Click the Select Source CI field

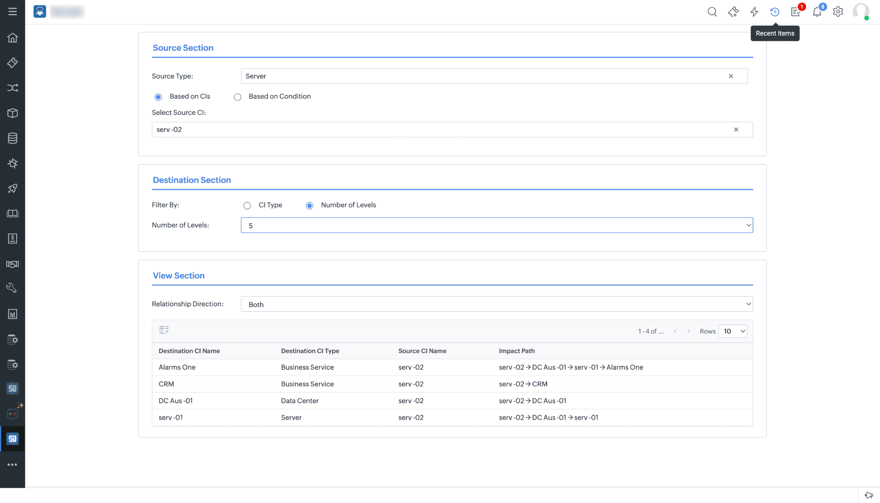pos(452,130)
